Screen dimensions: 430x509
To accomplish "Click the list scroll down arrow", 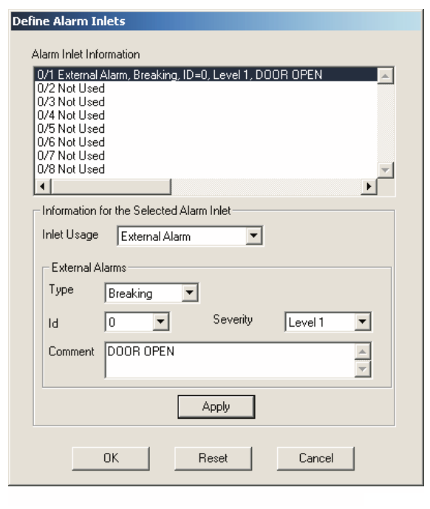I will pyautogui.click(x=386, y=170).
